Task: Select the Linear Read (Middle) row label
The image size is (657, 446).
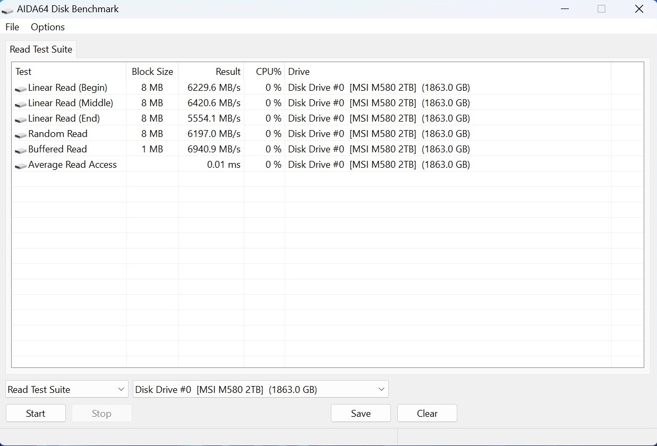Action: click(71, 103)
